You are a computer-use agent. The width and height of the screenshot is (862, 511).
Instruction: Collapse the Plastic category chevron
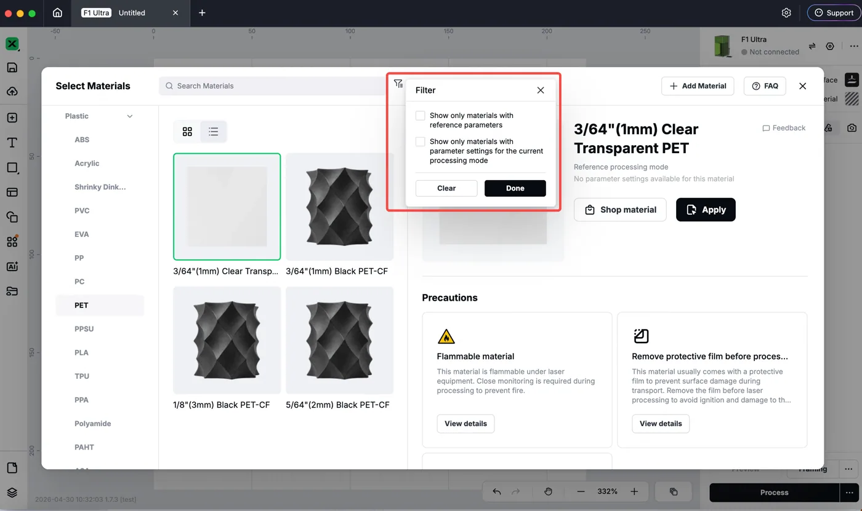(x=129, y=116)
